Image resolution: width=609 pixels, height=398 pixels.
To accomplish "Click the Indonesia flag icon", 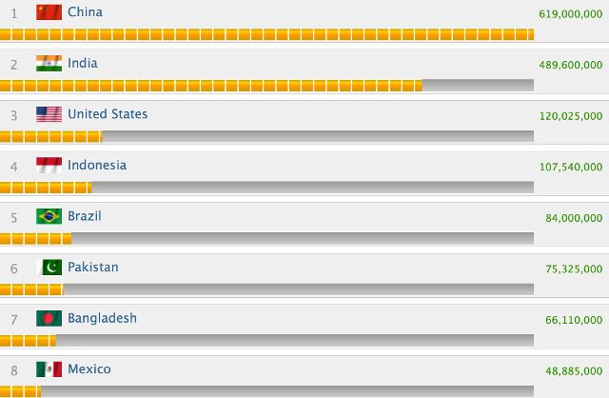I will pos(49,165).
